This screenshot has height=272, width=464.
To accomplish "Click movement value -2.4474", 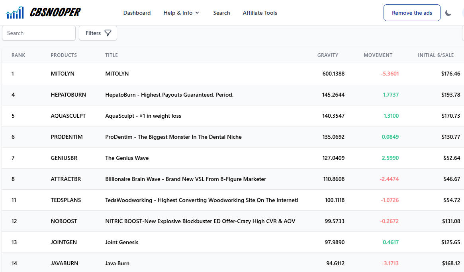I will coord(389,179).
